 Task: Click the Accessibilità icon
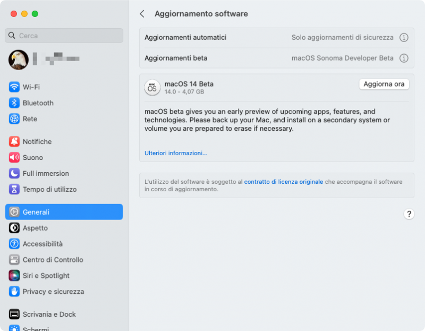click(x=14, y=244)
